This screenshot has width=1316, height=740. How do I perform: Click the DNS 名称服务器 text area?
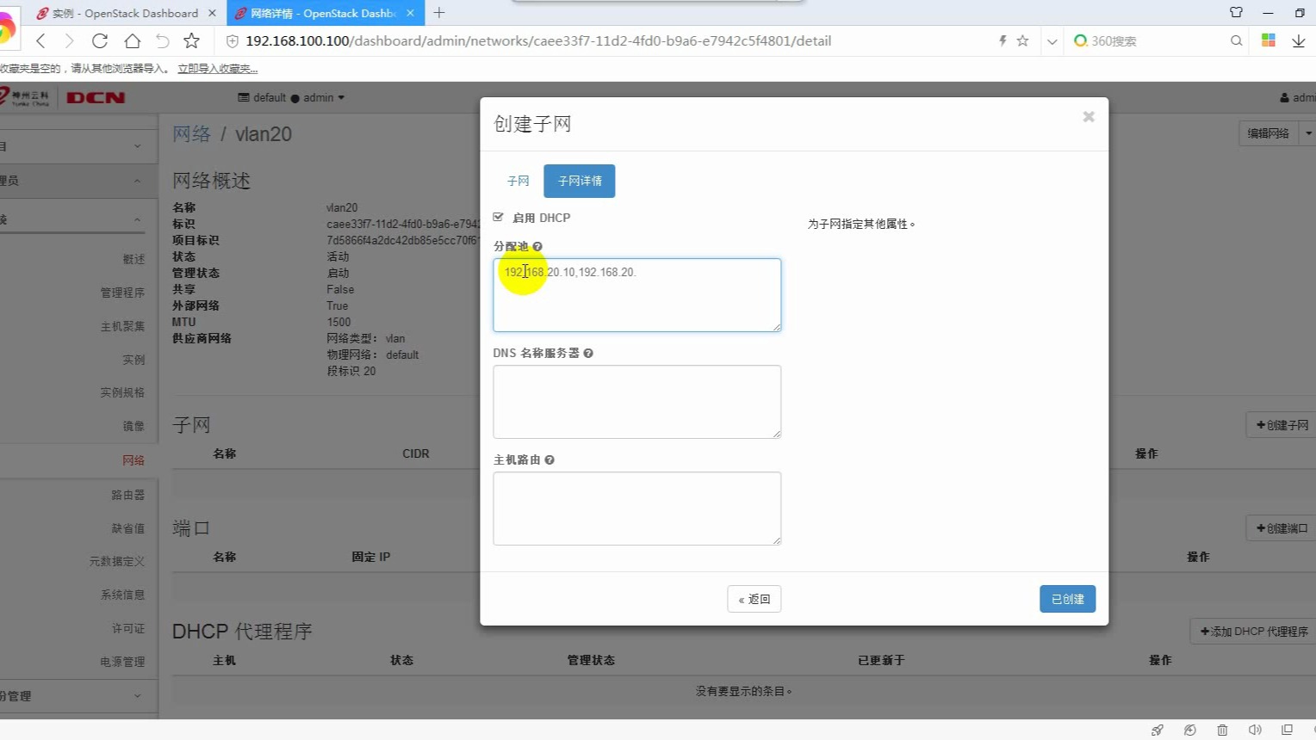(637, 402)
